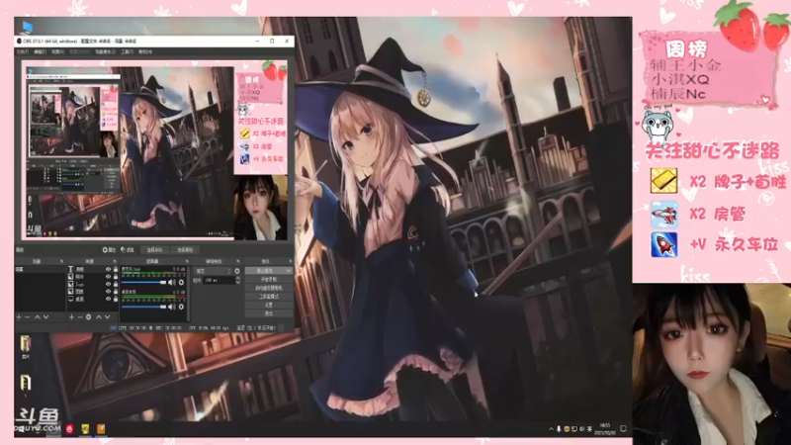Remove the selected scene with the minus button
Viewport: 791px width, 445px height.
tap(27, 316)
